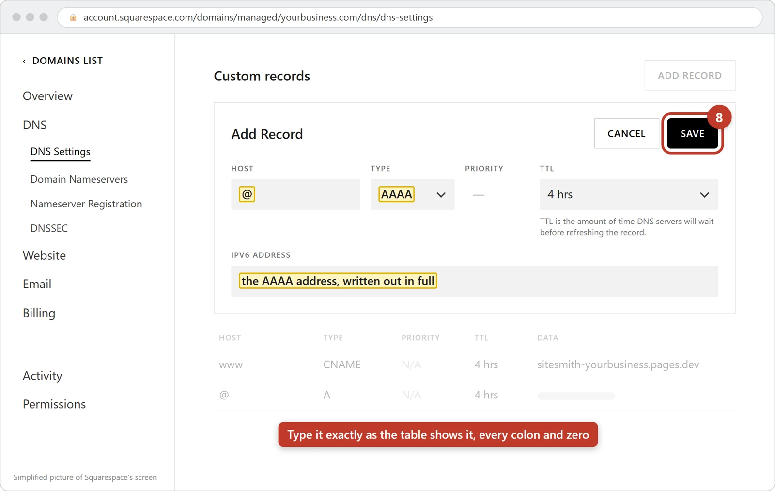Click the Host input field
The image size is (775, 491).
295,194
